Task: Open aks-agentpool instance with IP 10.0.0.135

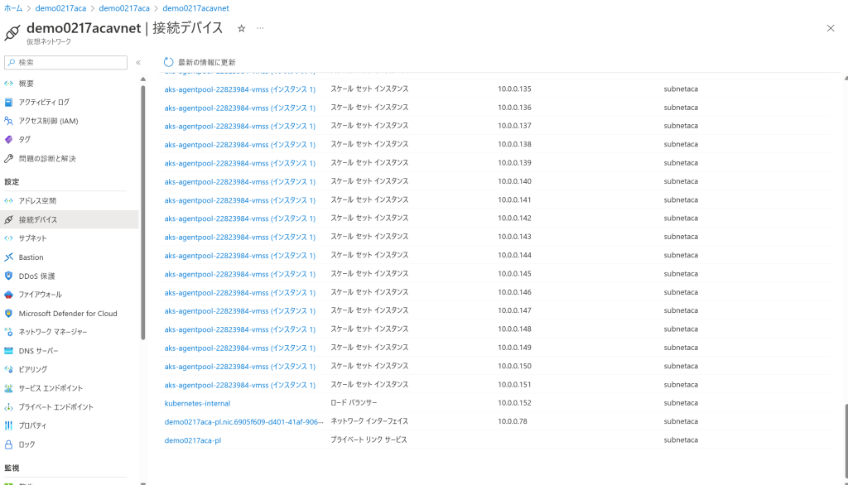Action: (239, 89)
